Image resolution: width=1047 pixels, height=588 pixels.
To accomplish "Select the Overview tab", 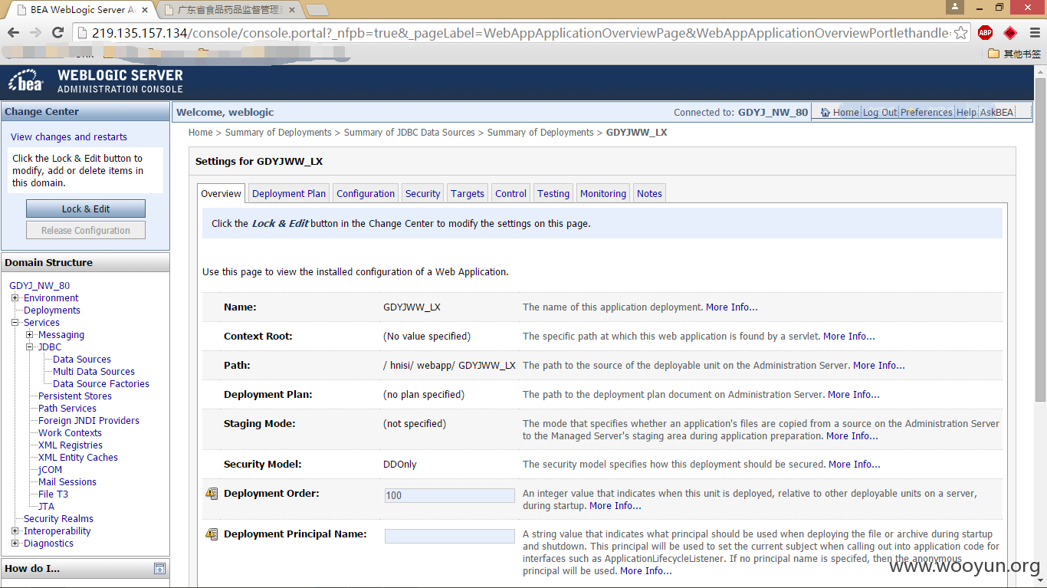I will 221,193.
